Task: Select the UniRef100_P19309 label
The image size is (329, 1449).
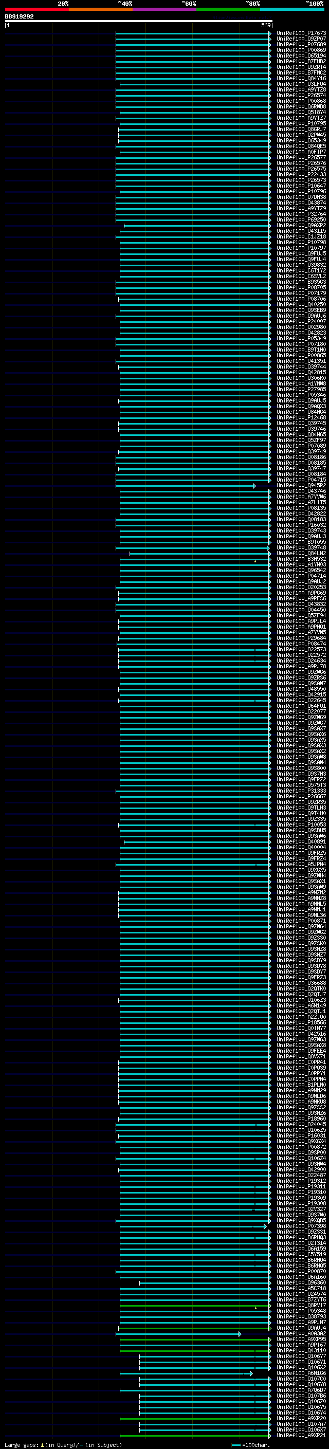Action: pos(301,1198)
